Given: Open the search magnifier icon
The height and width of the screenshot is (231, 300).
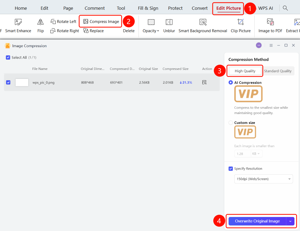Looking at the screenshot, I should tap(285, 8).
